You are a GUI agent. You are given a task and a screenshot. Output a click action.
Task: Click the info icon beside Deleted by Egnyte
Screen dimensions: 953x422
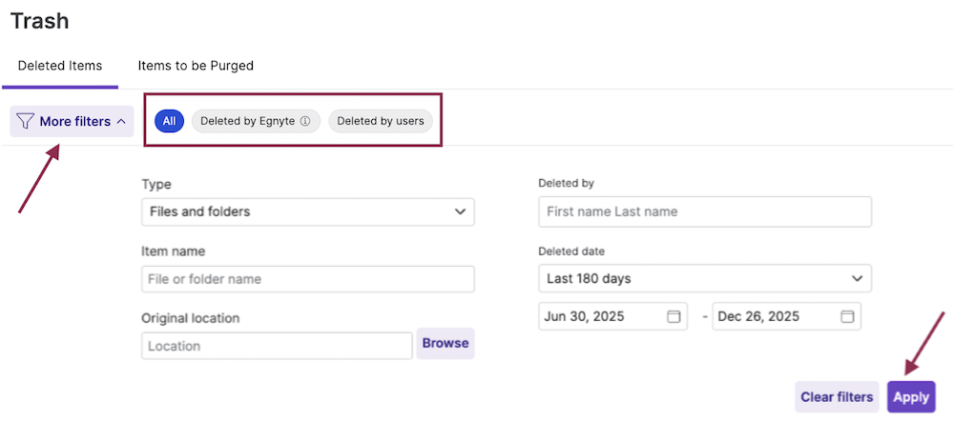(305, 121)
